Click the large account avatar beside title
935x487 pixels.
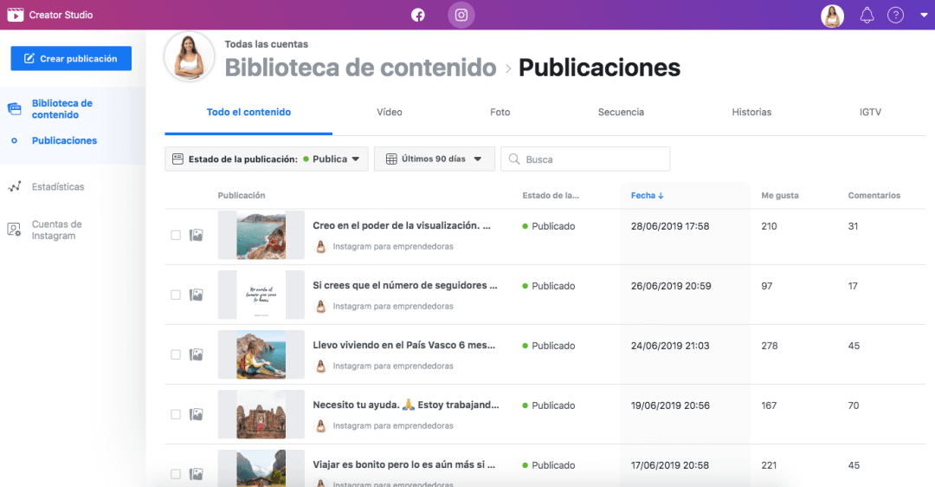pos(190,57)
